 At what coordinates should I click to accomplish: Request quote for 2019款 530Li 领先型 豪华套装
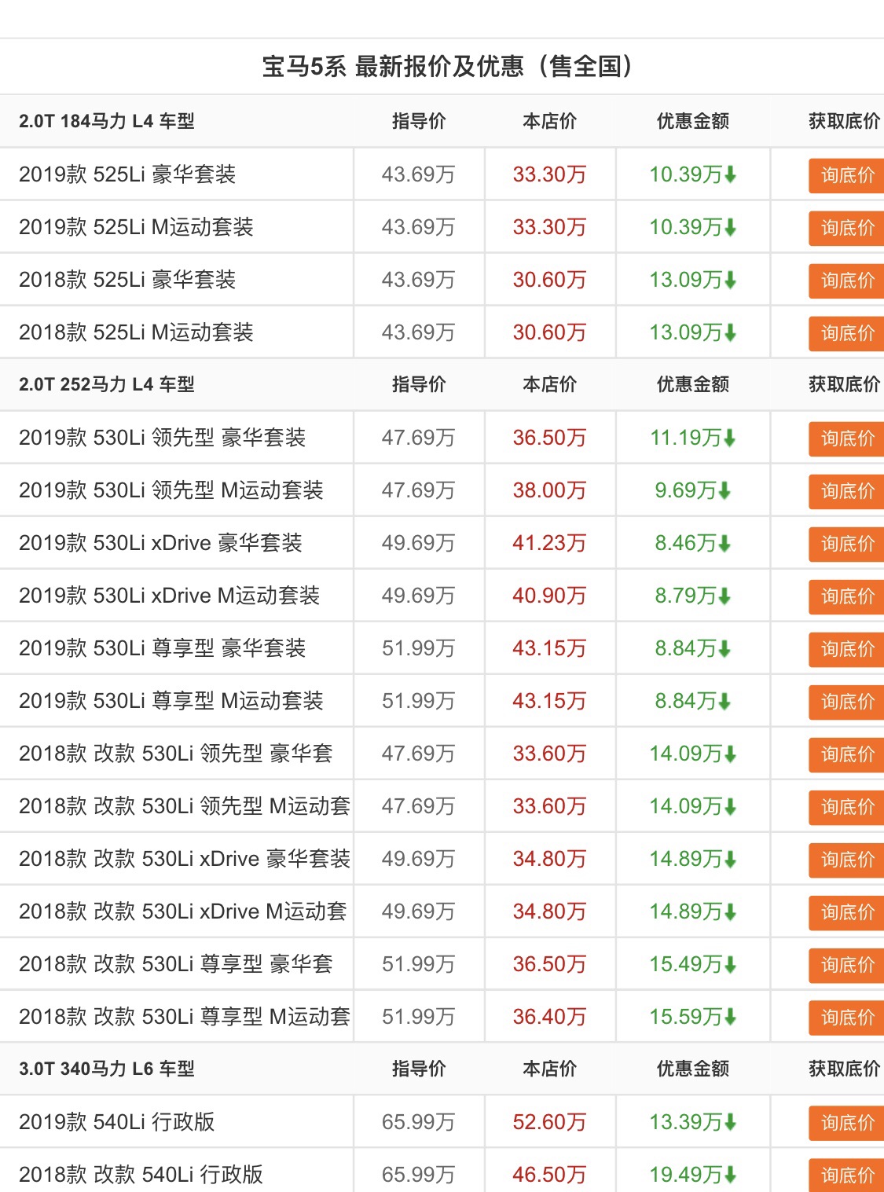pos(846,438)
